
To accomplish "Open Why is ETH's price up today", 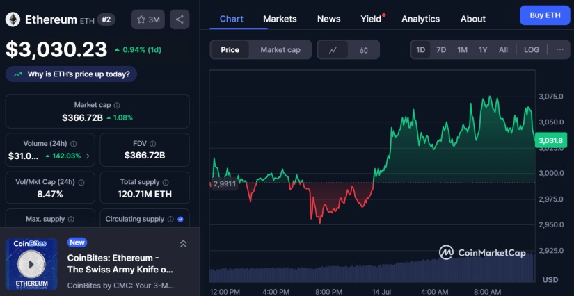I will click(72, 74).
